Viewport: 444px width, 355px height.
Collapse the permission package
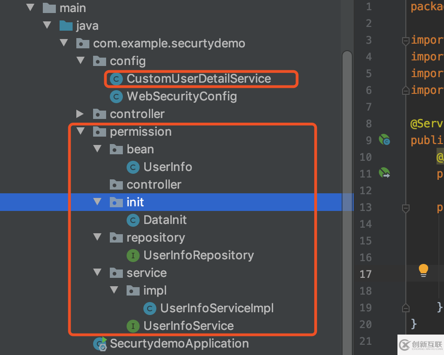[80, 131]
